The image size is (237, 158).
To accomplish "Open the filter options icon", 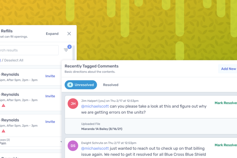I will (x=67, y=50).
